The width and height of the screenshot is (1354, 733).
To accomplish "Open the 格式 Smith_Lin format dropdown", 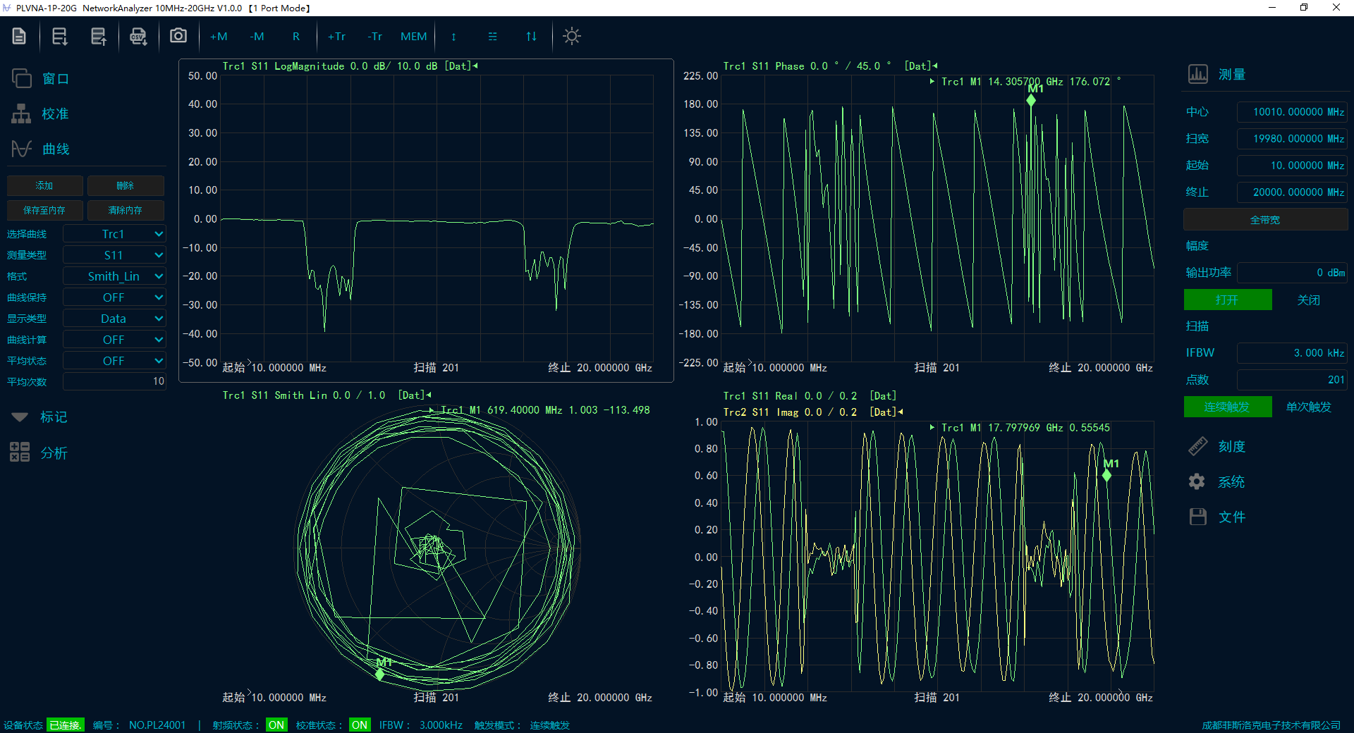I will pyautogui.click(x=114, y=276).
